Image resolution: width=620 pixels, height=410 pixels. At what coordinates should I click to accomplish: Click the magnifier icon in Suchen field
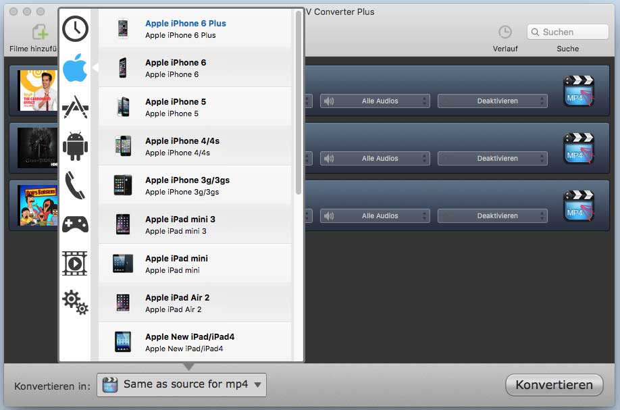point(535,32)
